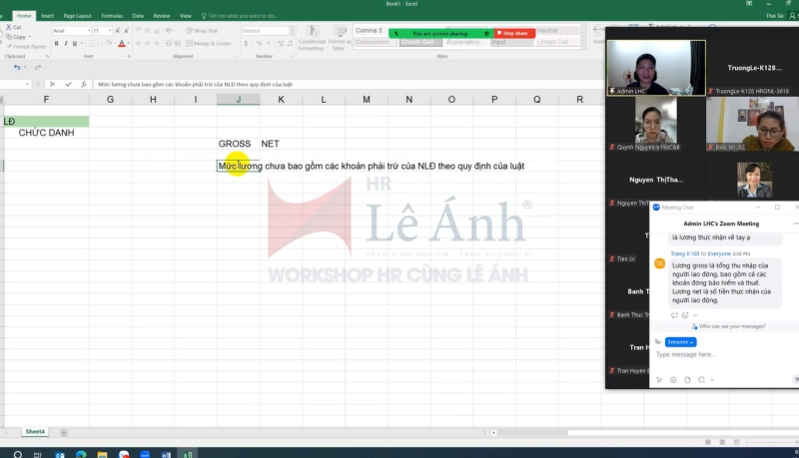Add new sheet with plus icon
This screenshot has width=799, height=458.
(64, 432)
